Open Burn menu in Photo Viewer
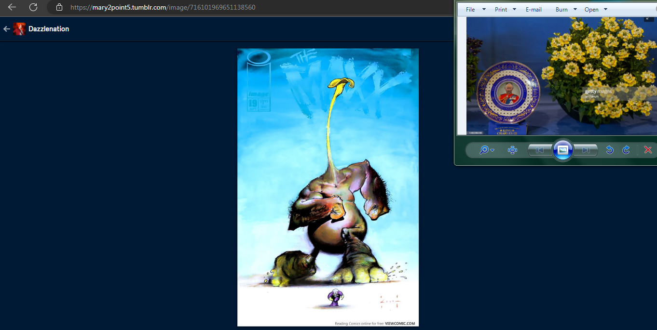 561,10
